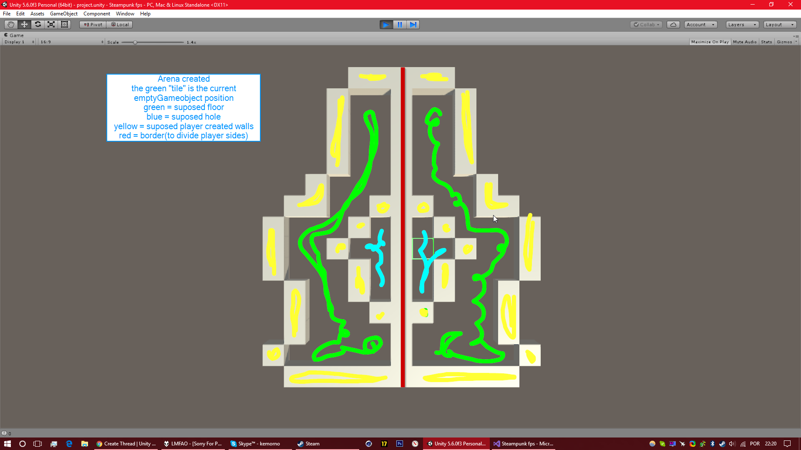The width and height of the screenshot is (801, 450).
Task: Open Unity cloud services
Action: pyautogui.click(x=673, y=24)
